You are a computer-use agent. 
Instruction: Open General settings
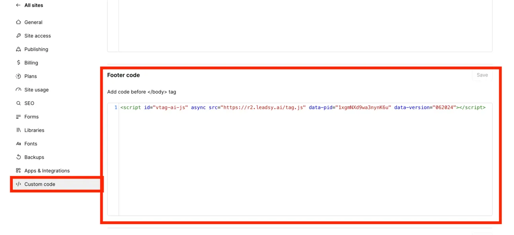pos(33,22)
